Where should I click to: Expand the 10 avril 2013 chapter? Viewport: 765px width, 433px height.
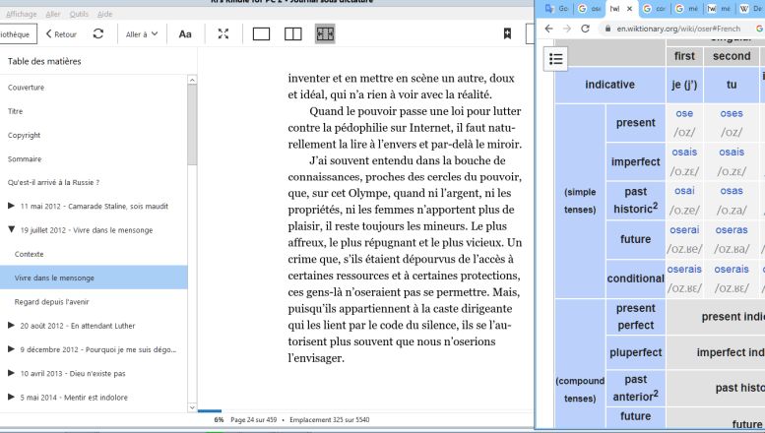point(11,373)
